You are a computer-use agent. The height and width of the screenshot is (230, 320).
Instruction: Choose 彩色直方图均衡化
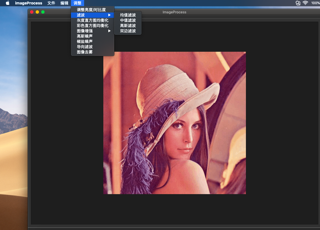[x=93, y=26]
